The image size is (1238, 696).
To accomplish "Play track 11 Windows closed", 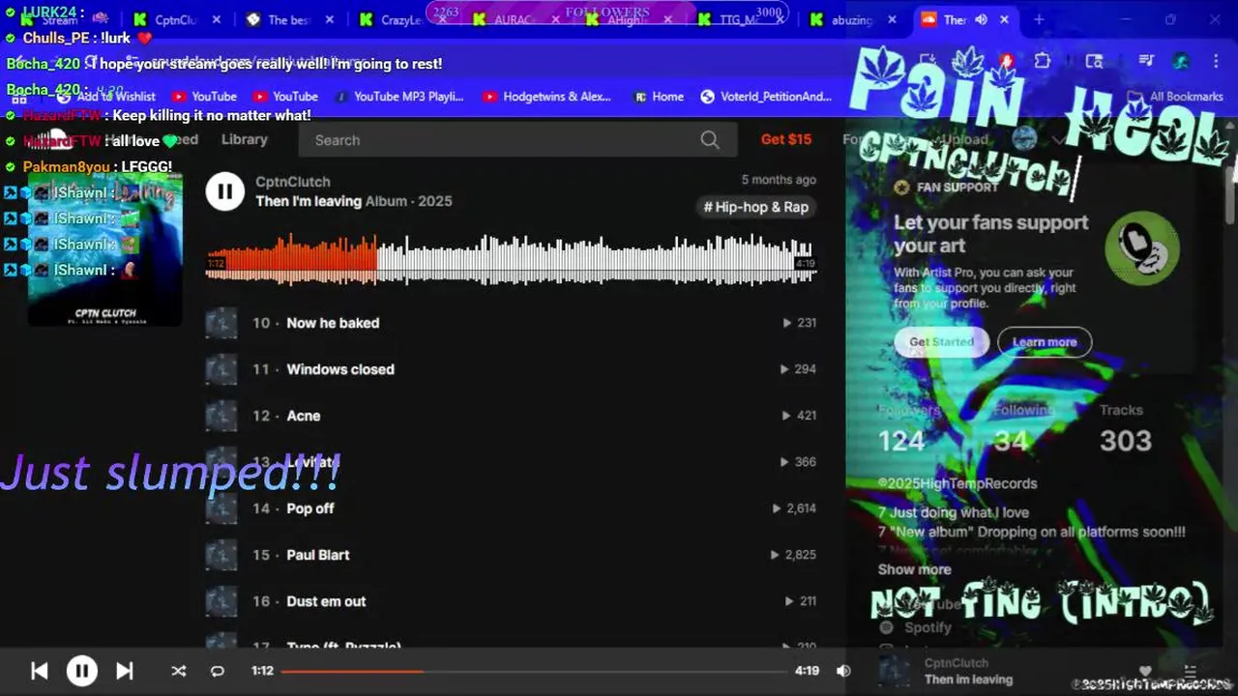I will [340, 369].
